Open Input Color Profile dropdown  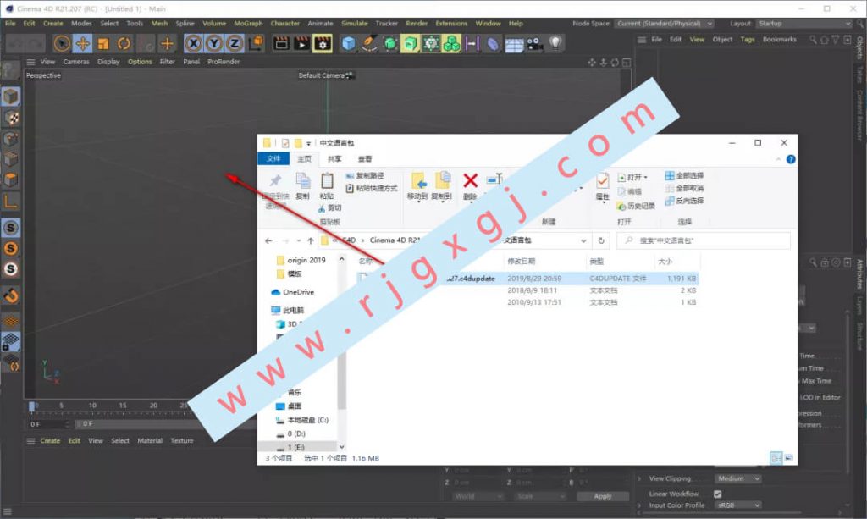[737, 505]
